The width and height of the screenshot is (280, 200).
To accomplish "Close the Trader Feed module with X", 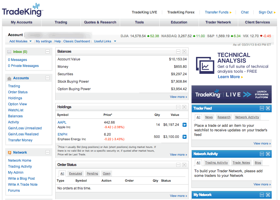I will (268, 108).
